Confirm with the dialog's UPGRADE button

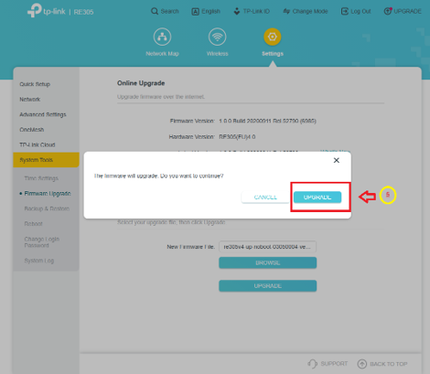pyautogui.click(x=317, y=198)
